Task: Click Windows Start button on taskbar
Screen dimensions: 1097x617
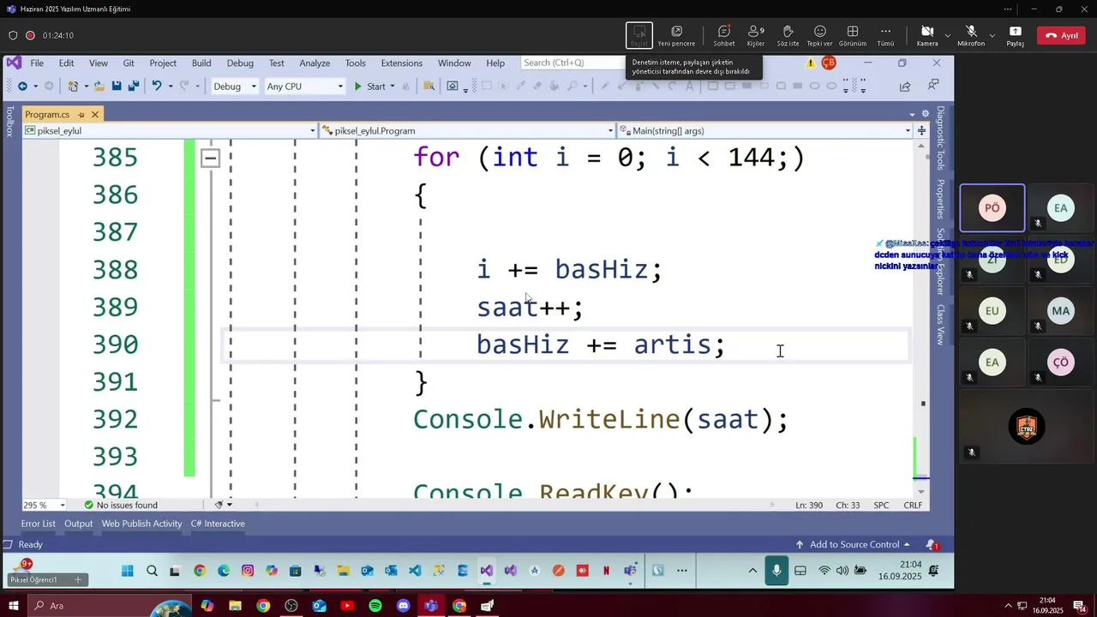Action: [14, 606]
